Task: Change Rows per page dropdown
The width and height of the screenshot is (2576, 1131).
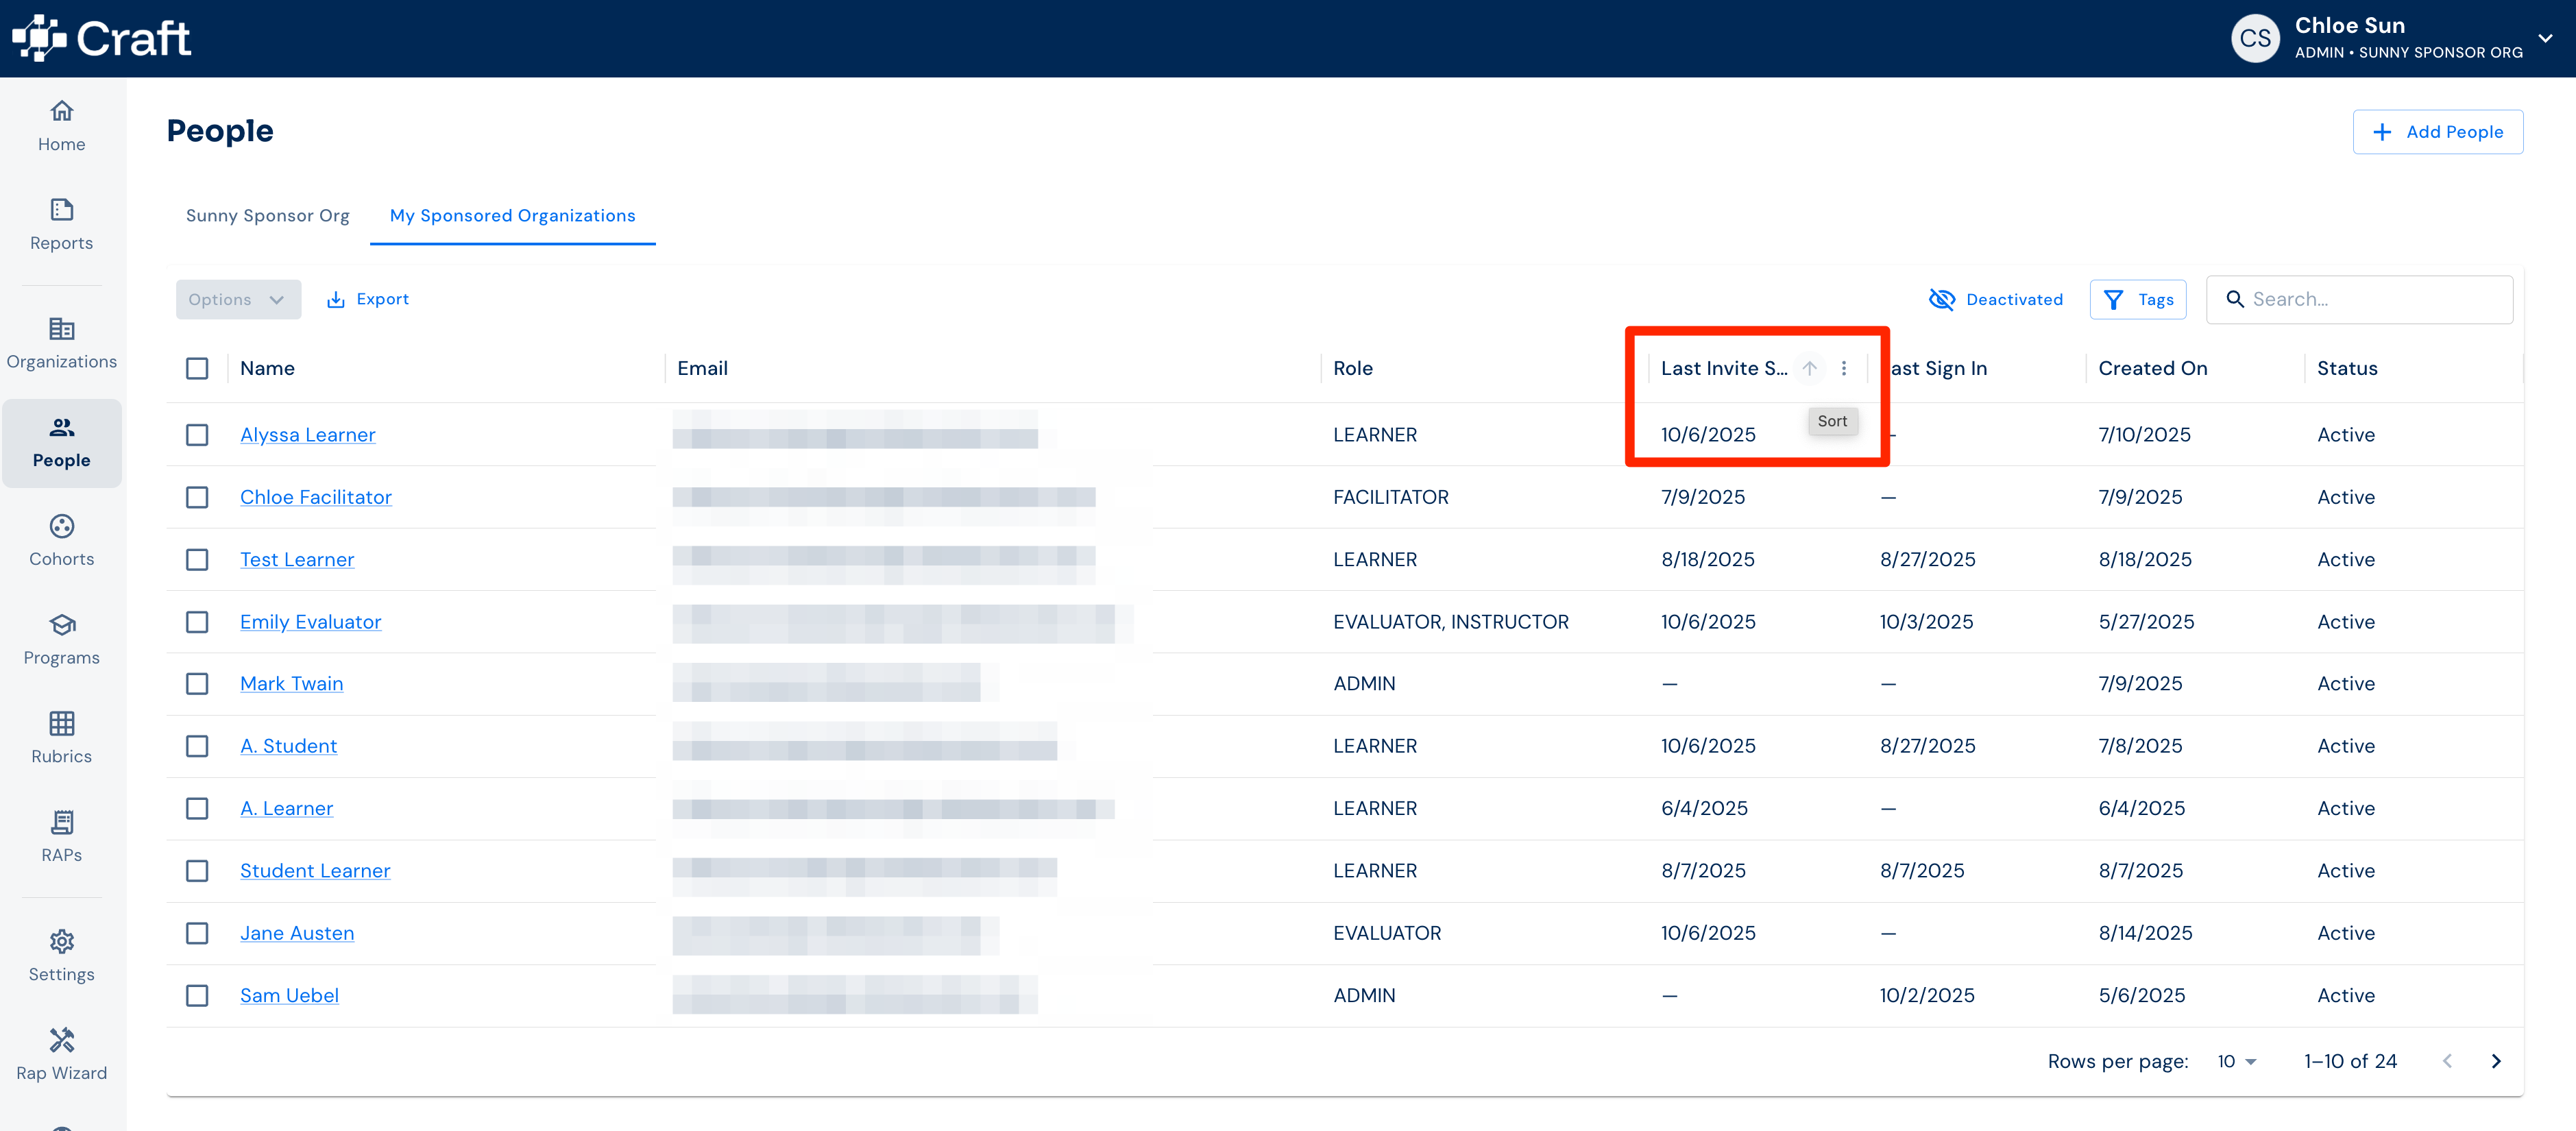Action: tap(2236, 1061)
